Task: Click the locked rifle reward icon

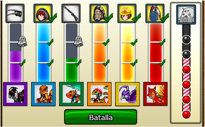Action: [x=71, y=13]
